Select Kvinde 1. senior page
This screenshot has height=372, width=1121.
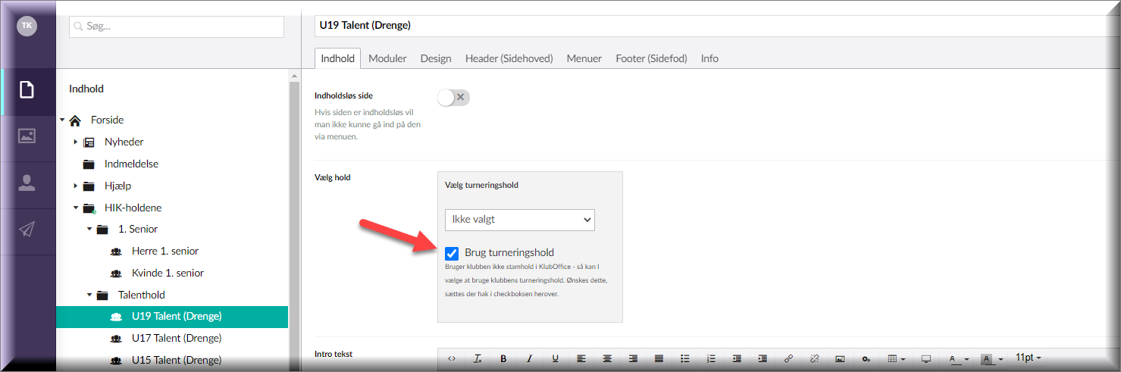pyautogui.click(x=168, y=273)
